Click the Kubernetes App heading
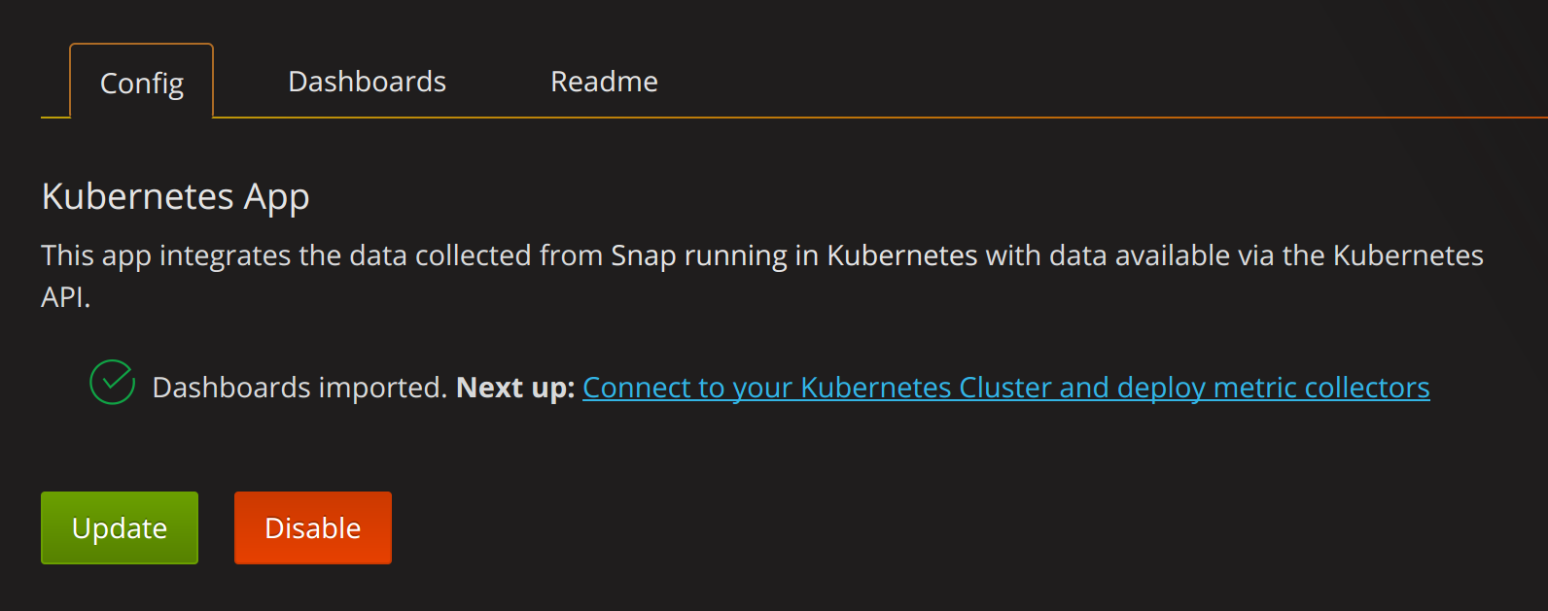The width and height of the screenshot is (1548, 611). pyautogui.click(x=175, y=196)
